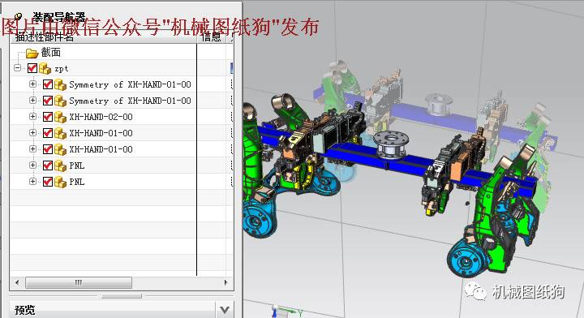Toggle the XH-HAND-02-00 visibility checkbox
584x318 pixels.
coord(48,117)
